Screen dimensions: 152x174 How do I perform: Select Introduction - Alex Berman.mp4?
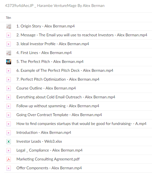pyautogui.click(x=44, y=133)
